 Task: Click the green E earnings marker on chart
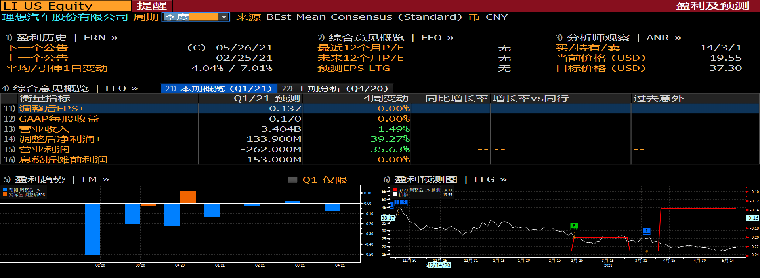coord(574,227)
